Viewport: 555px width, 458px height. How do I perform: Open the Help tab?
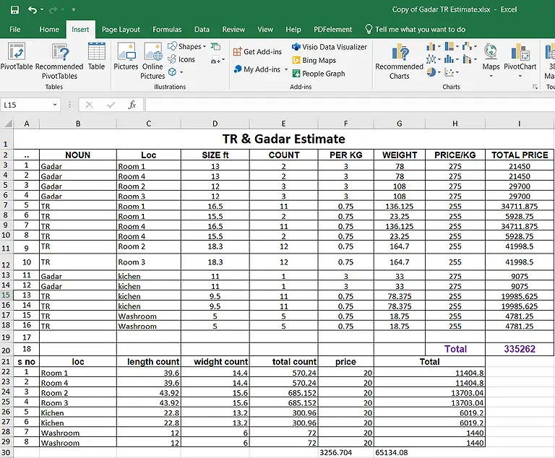(x=293, y=30)
